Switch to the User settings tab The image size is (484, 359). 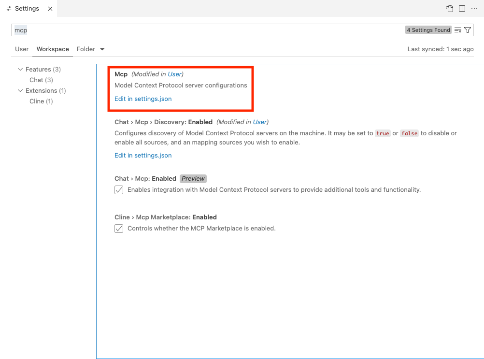click(21, 49)
